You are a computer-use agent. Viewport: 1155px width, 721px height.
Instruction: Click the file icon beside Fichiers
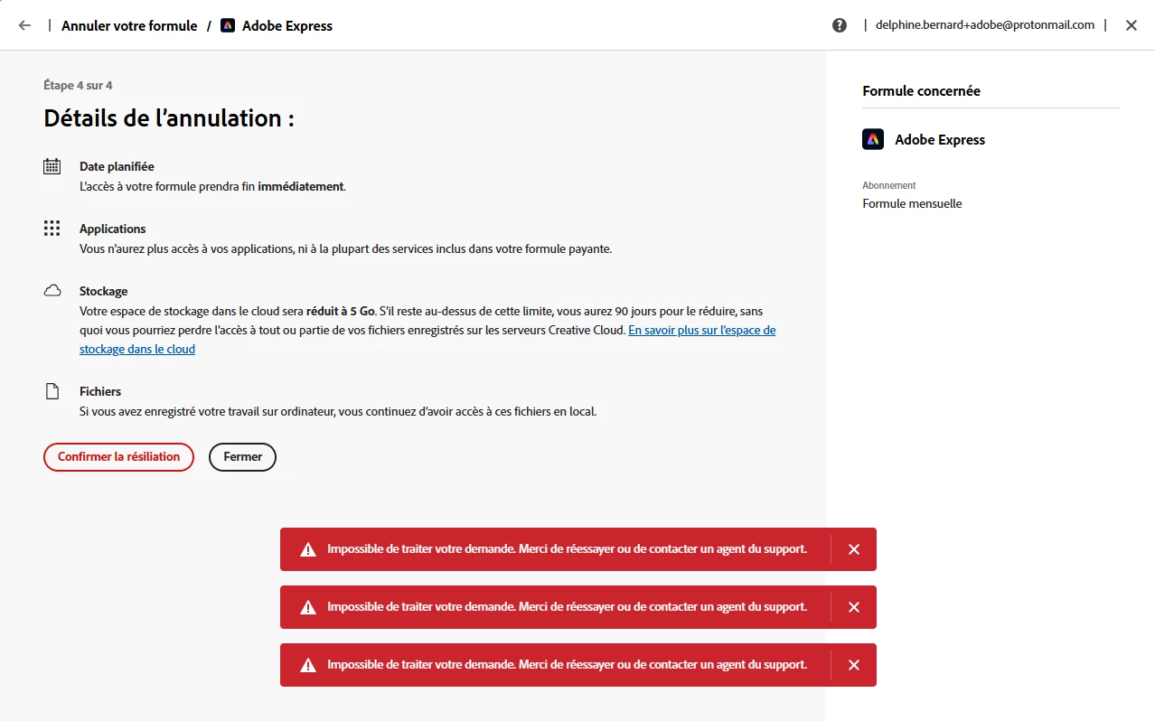click(52, 391)
